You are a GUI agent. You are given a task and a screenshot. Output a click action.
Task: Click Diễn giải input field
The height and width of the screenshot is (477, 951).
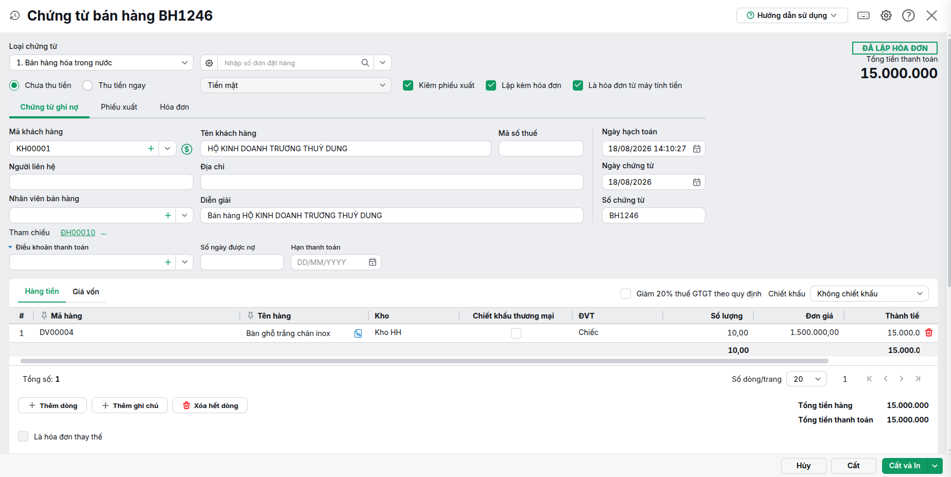pyautogui.click(x=392, y=216)
